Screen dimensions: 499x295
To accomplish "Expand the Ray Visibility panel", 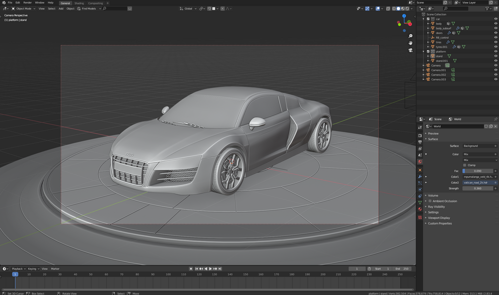I will click(436, 207).
